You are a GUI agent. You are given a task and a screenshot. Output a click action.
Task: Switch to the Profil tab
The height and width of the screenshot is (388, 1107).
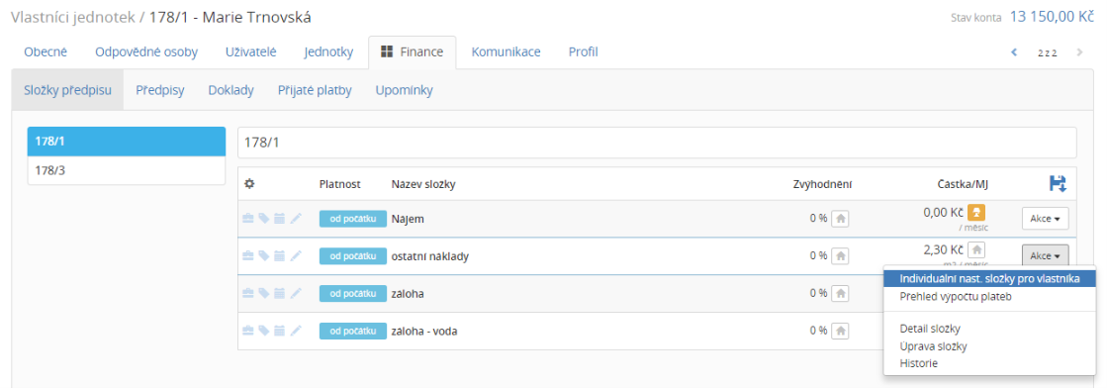point(583,52)
